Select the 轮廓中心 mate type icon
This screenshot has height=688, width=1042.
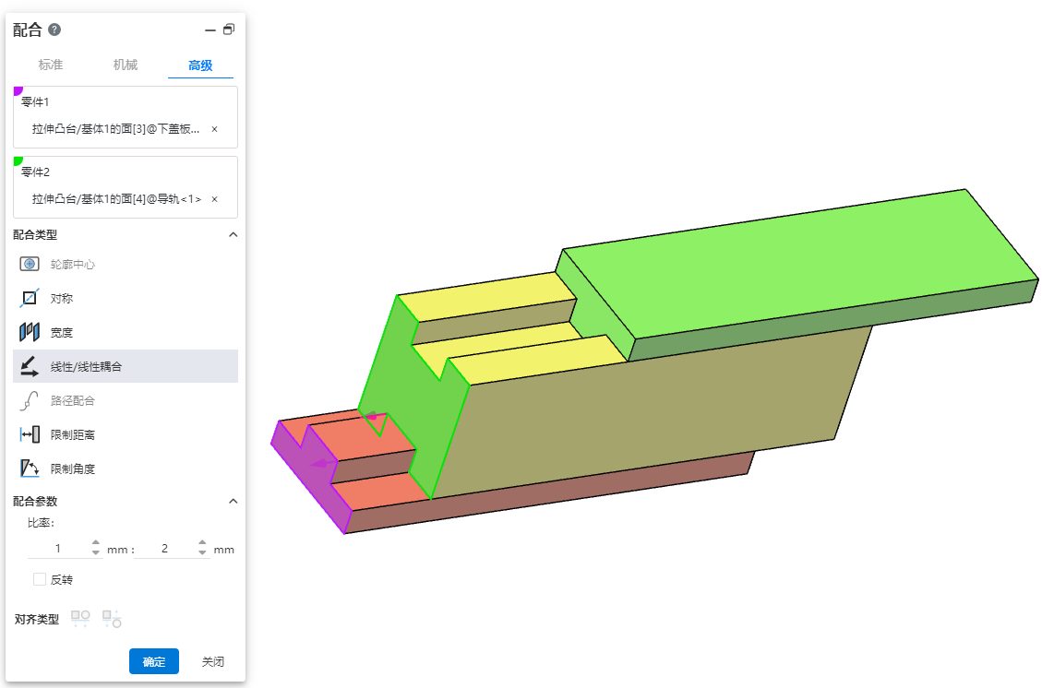pyautogui.click(x=30, y=265)
